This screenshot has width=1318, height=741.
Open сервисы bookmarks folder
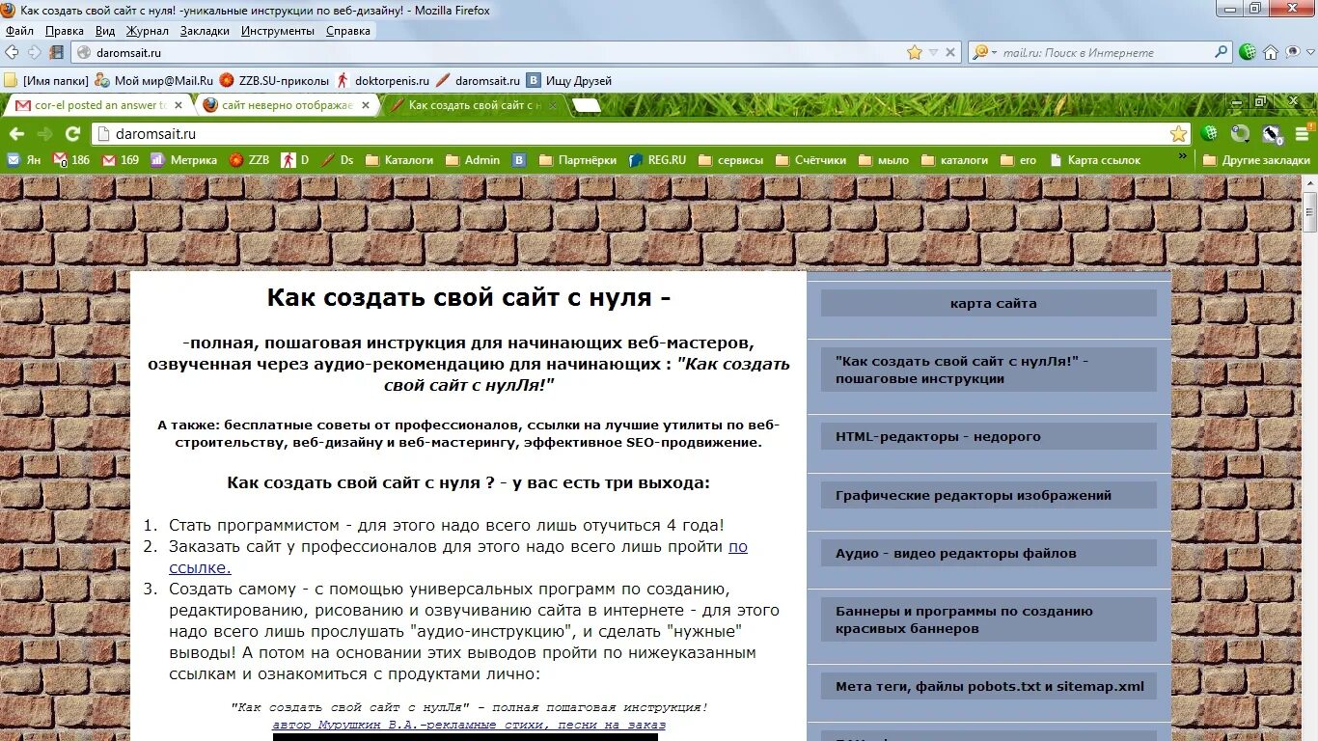tap(730, 160)
